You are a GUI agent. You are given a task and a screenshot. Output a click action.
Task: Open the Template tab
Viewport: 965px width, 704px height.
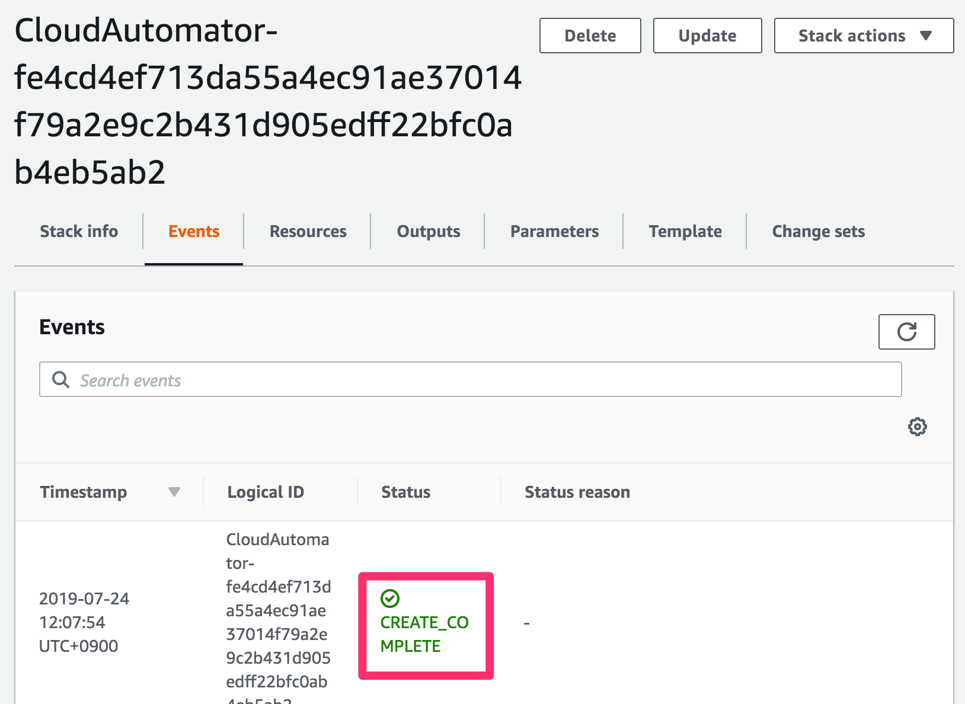click(x=685, y=231)
